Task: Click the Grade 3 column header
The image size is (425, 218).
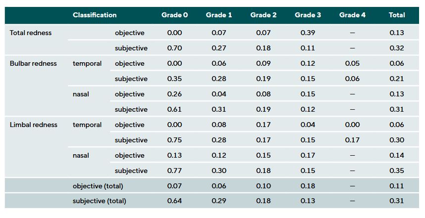Action: 308,15
